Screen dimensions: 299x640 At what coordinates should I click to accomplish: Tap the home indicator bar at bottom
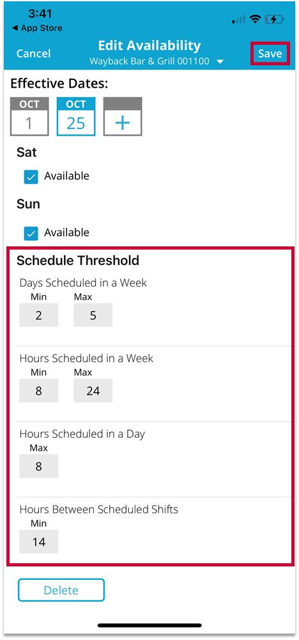point(149,625)
